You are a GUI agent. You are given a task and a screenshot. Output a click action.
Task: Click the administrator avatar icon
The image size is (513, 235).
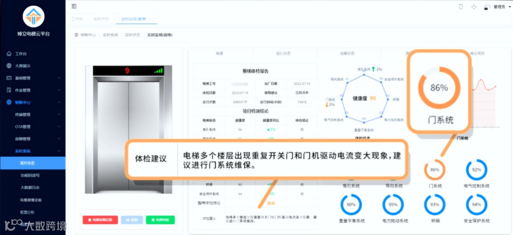pyautogui.click(x=487, y=7)
